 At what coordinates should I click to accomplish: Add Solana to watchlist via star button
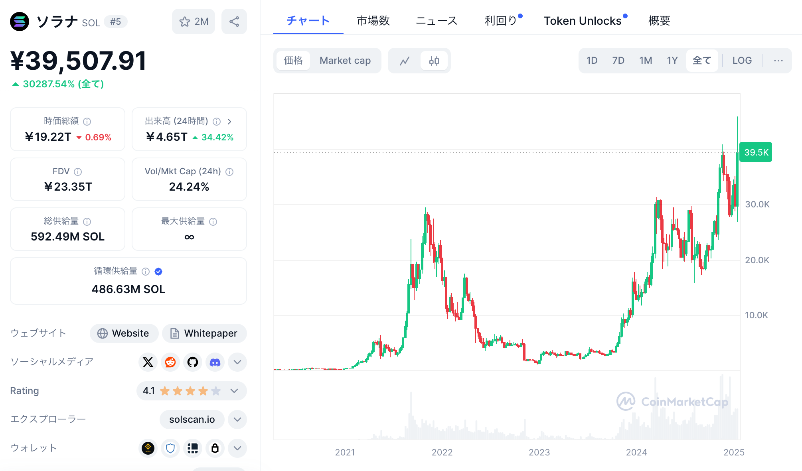tap(194, 22)
